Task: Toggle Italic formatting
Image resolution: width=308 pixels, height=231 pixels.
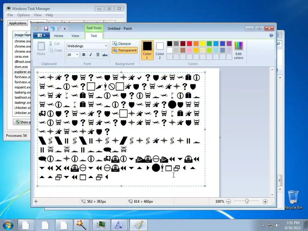Action: [91, 55]
